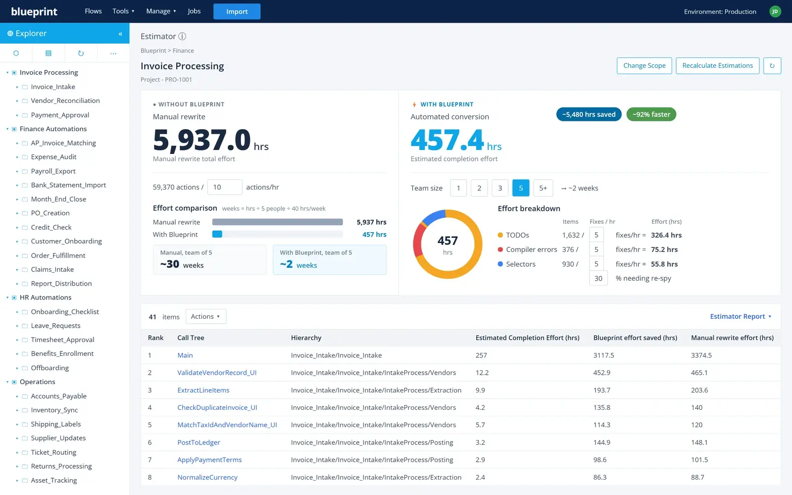Click the list view icon in the Explorer toolbar
Viewport: 792px width, 495px height.
click(x=49, y=53)
